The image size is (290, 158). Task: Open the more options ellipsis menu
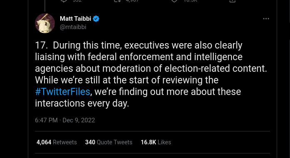pyautogui.click(x=266, y=19)
